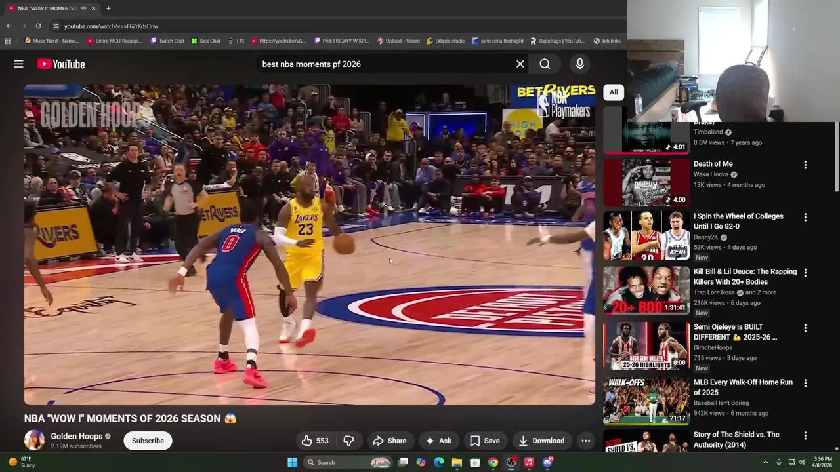The image size is (840, 472).
Task: Open File Explorer from taskbar
Action: click(x=457, y=462)
